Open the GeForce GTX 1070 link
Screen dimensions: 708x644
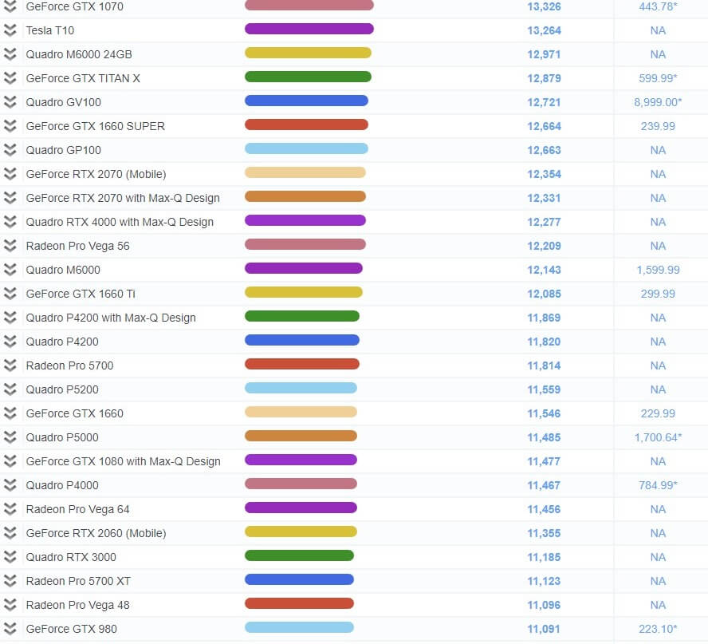74,6
